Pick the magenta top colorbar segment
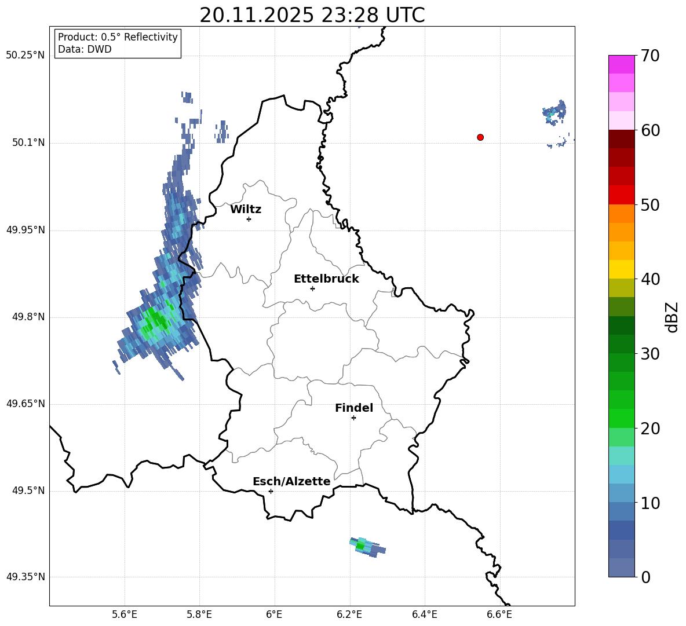This screenshot has height=626, width=686. (621, 64)
